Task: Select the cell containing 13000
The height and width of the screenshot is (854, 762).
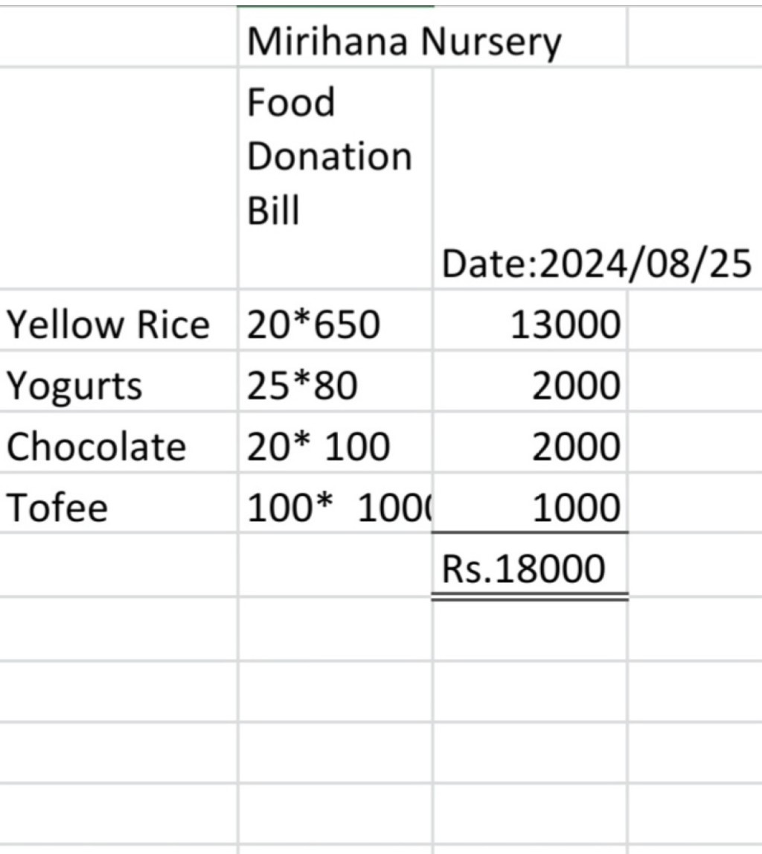Action: 530,319
